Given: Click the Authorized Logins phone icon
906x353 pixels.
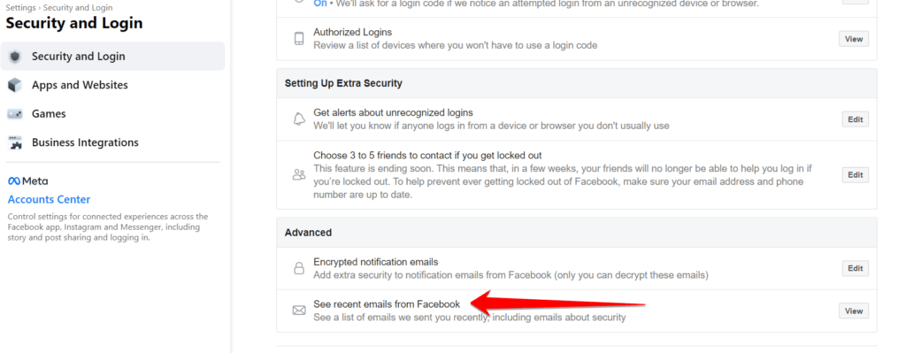Looking at the screenshot, I should 299,39.
